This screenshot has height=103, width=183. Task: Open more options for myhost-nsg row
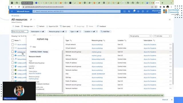[170, 52]
